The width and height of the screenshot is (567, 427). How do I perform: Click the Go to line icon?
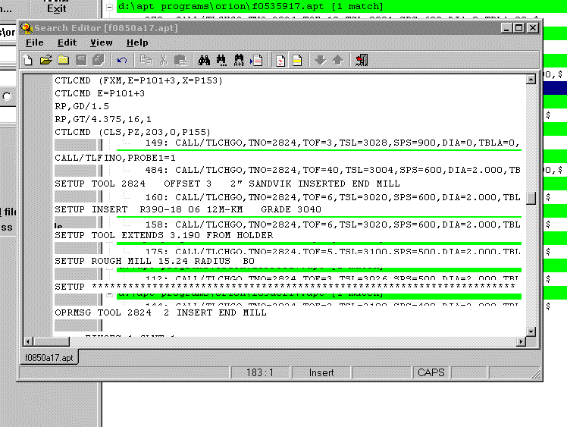[x=257, y=60]
